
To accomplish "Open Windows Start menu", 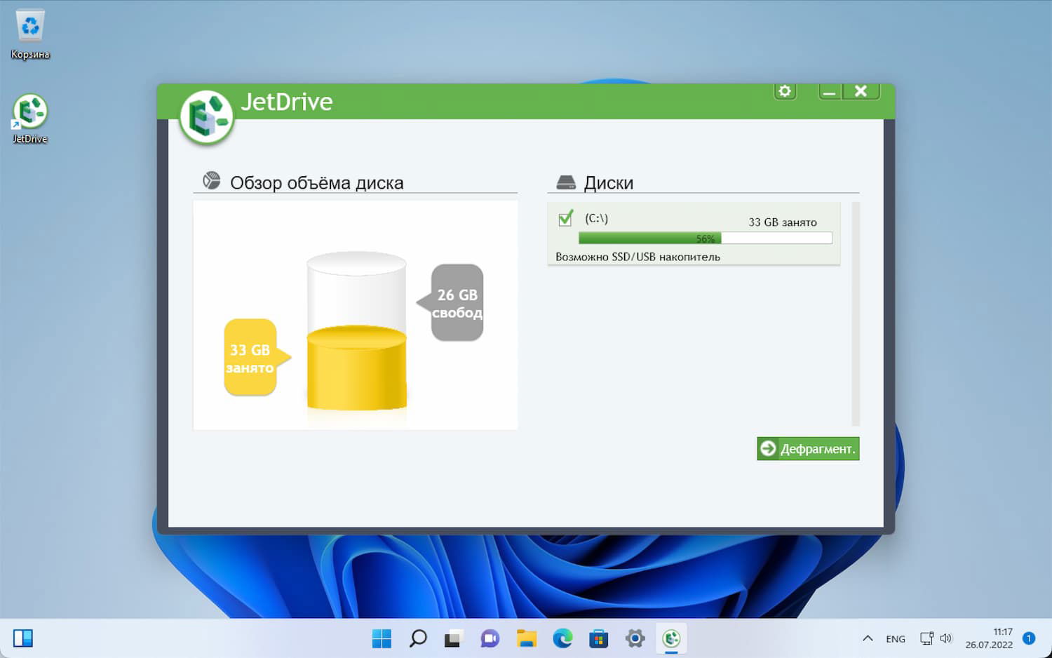I will (x=382, y=638).
